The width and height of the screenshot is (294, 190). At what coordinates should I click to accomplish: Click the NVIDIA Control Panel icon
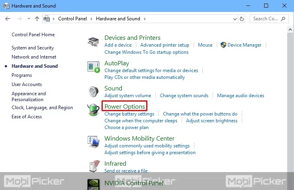pos(93,184)
